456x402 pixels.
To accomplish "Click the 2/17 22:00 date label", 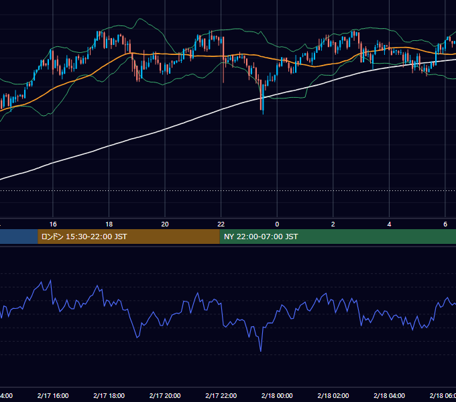I will (221, 395).
